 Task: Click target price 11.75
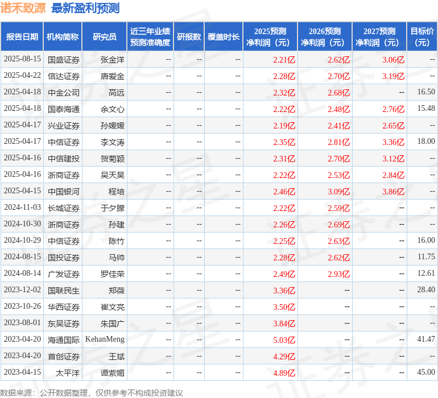click(x=426, y=256)
